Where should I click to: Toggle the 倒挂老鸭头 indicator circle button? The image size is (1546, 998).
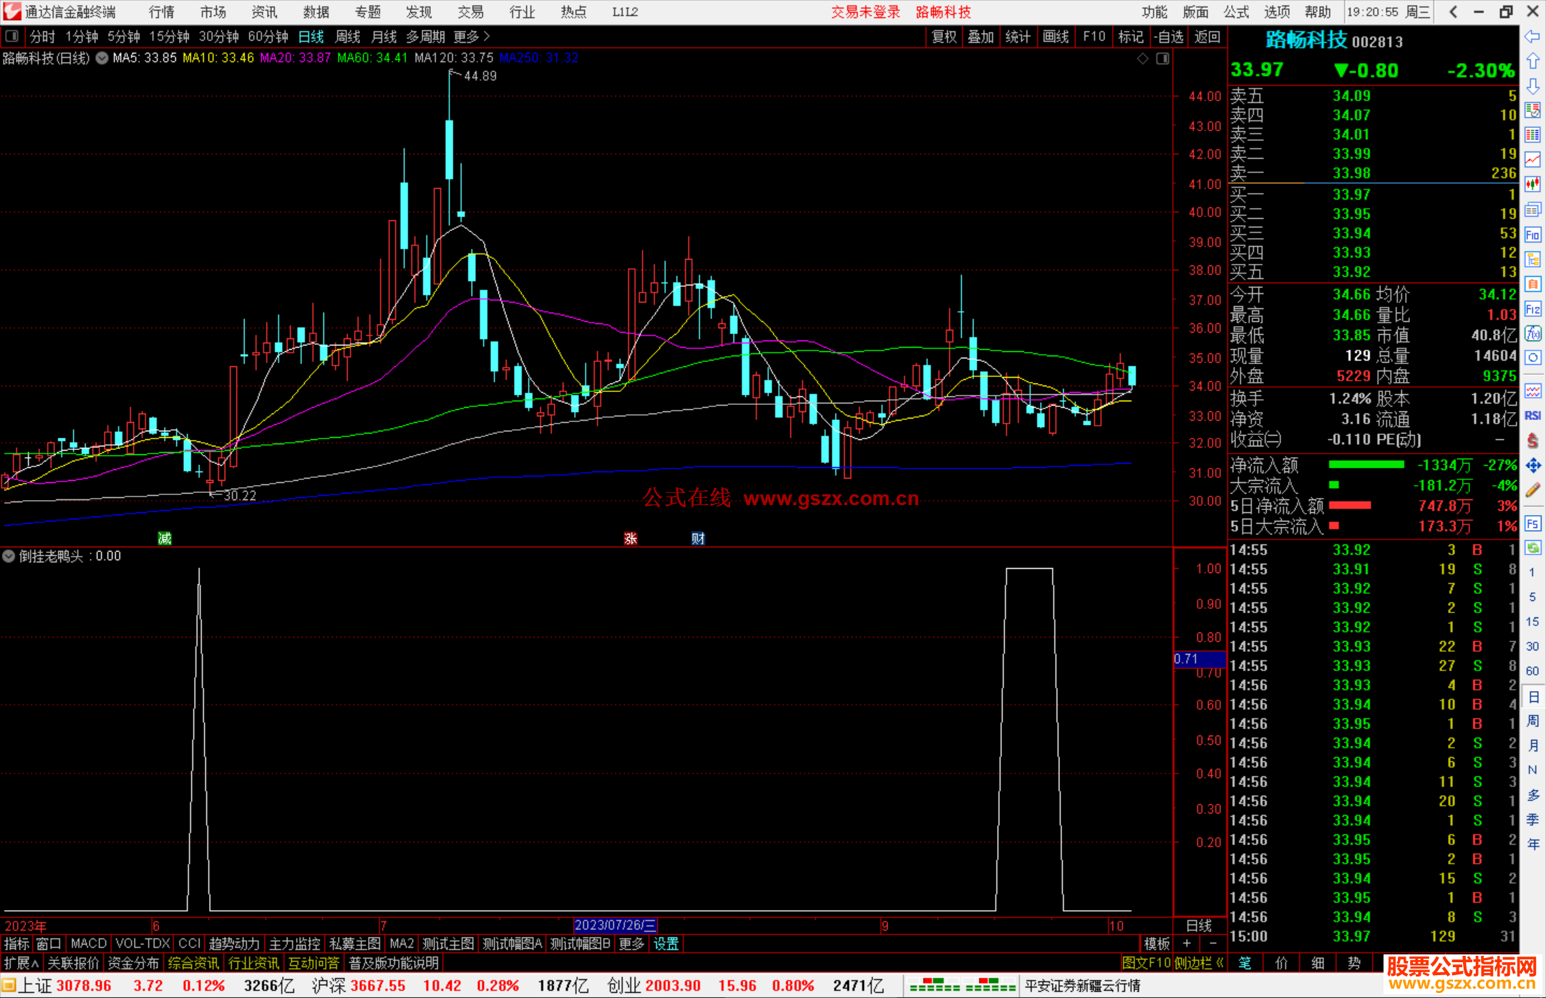pos(9,556)
